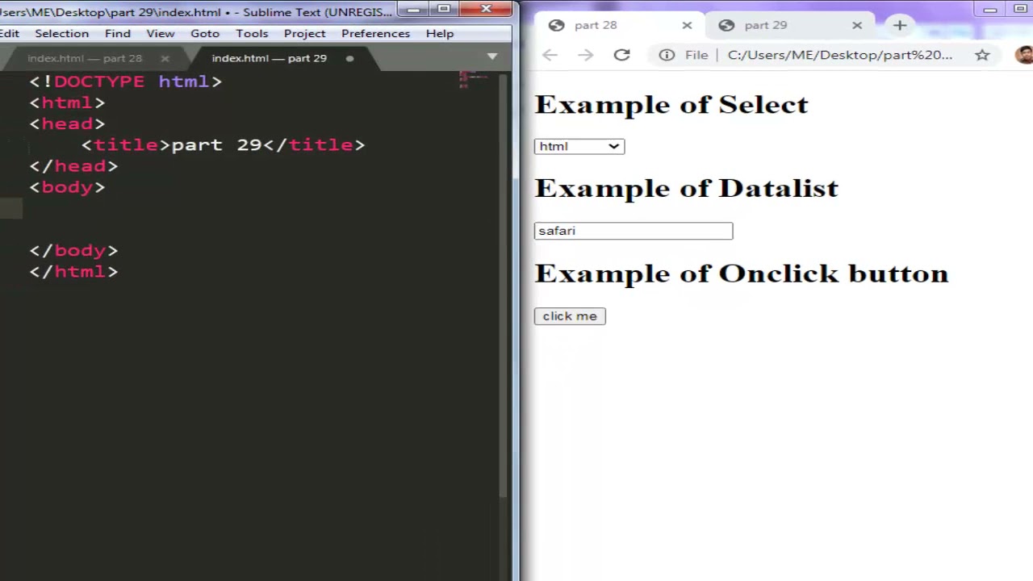Open Sublime tab list dropdown arrow
The height and width of the screenshot is (581, 1033).
(x=492, y=56)
